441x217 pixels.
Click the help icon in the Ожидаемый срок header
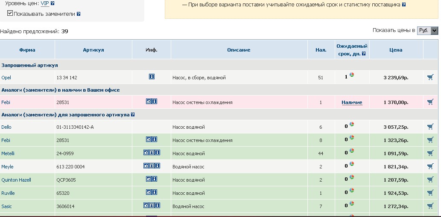[364, 54]
